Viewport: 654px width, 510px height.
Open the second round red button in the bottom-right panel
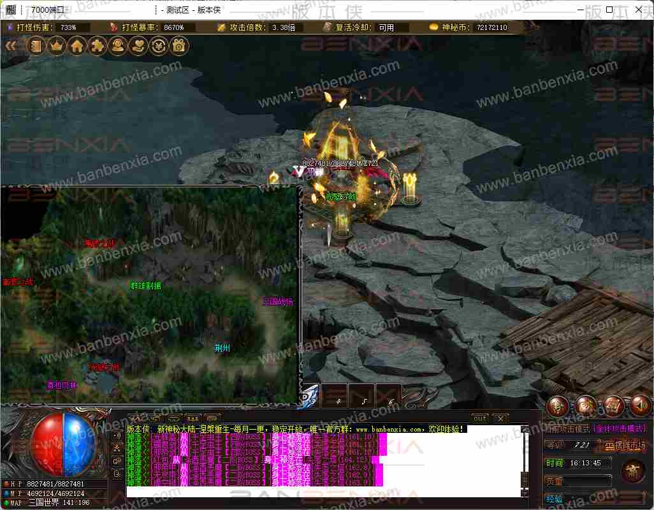(x=585, y=405)
